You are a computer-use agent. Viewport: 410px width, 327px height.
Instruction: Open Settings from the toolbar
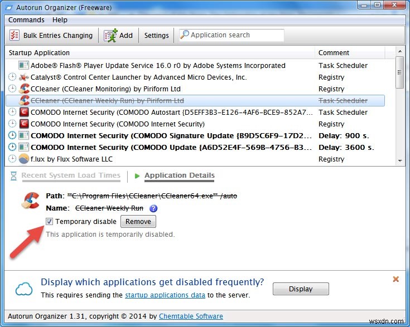point(156,35)
